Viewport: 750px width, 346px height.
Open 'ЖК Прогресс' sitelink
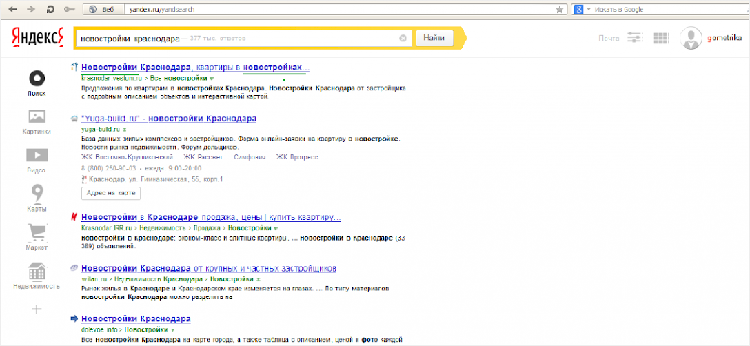point(297,157)
